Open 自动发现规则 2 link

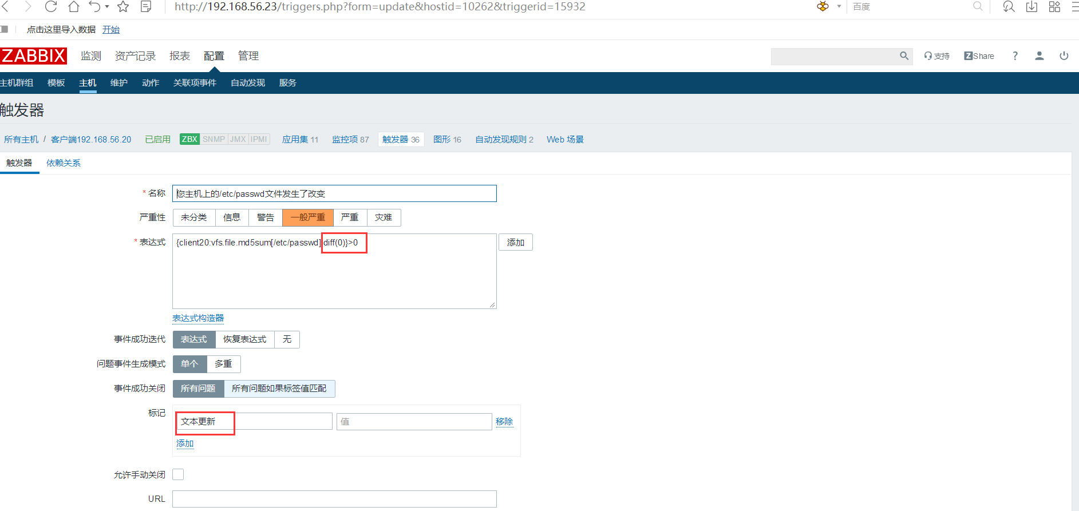[504, 140]
